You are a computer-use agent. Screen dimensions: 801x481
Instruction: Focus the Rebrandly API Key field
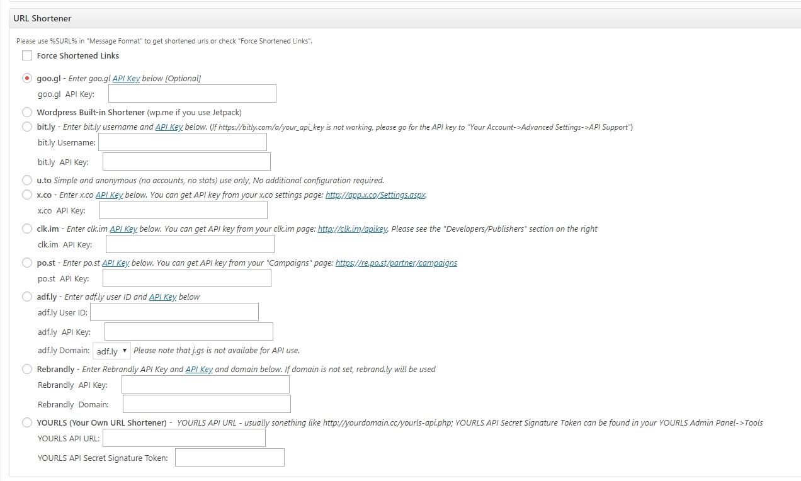pos(205,384)
